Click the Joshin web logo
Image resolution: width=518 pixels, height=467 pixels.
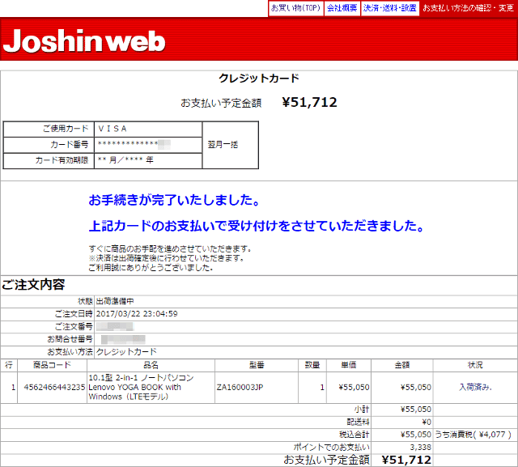click(x=84, y=41)
